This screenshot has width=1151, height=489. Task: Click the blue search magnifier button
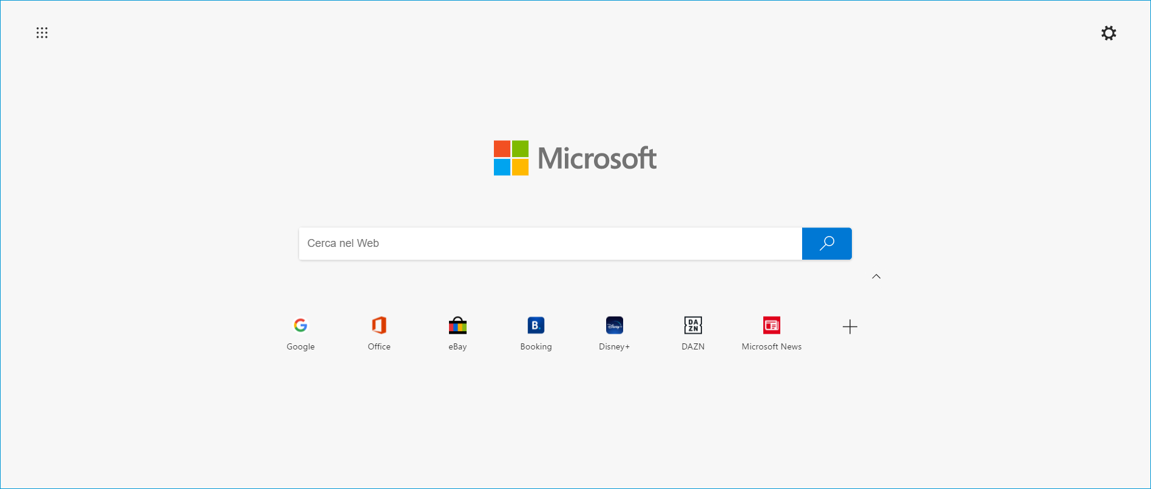(x=827, y=243)
